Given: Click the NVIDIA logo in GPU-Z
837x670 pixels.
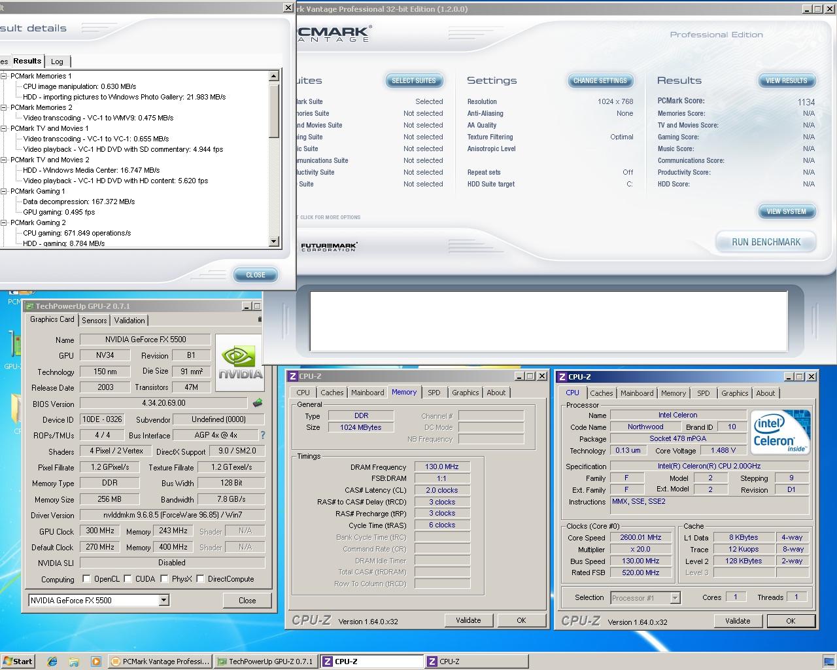Looking at the screenshot, I should tap(240, 362).
